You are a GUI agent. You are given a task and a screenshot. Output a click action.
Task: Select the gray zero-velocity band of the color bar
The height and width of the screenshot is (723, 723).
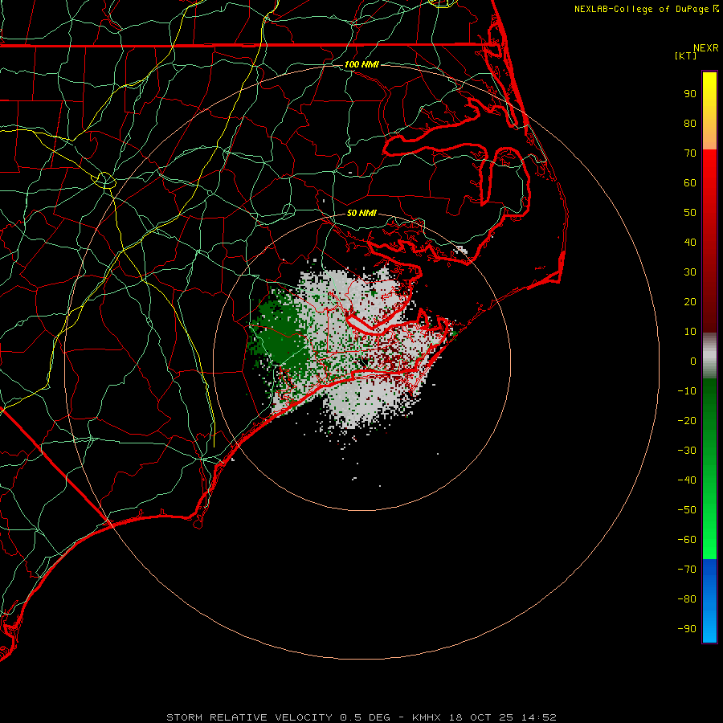[709, 356]
